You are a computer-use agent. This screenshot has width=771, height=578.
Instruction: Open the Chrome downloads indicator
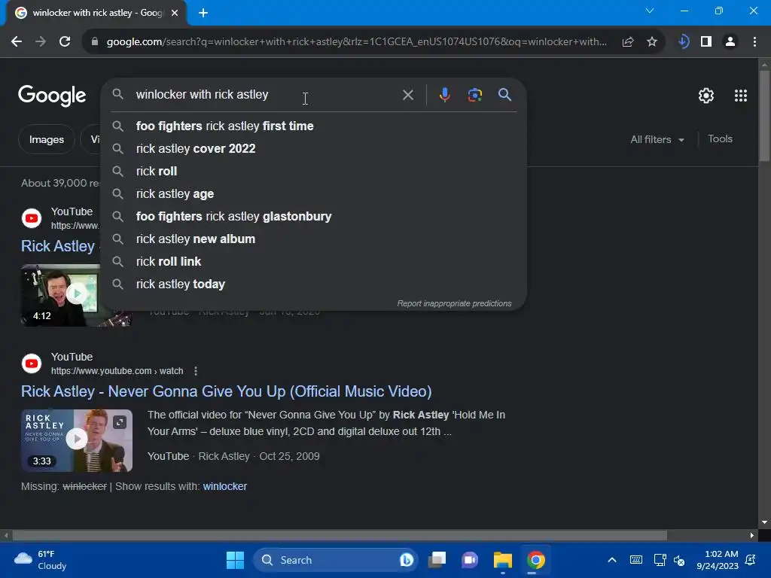pyautogui.click(x=683, y=42)
